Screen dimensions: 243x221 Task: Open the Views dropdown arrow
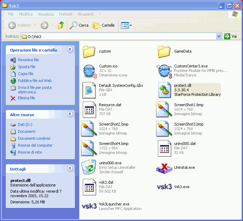point(131,25)
